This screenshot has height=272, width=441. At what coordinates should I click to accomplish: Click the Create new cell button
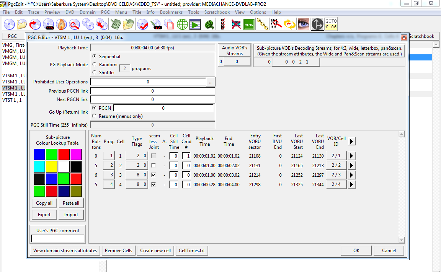point(155,251)
